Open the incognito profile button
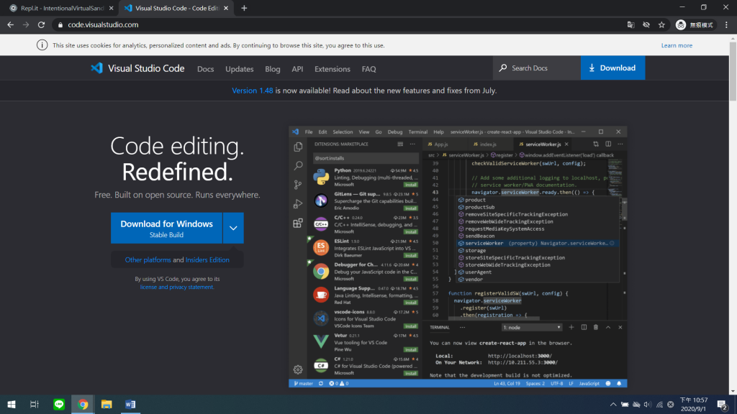Screen dimensions: 737x414 click(x=695, y=25)
